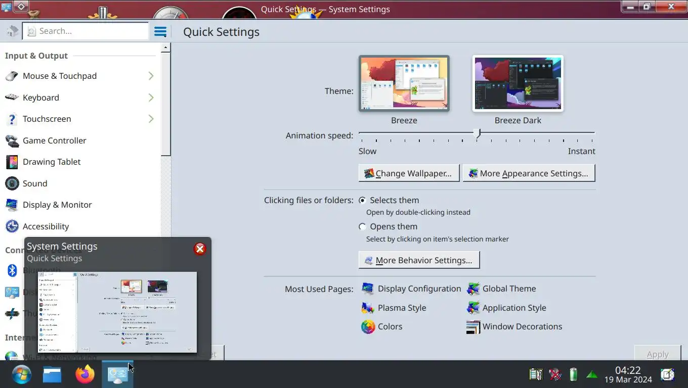
Task: Click the Animation speed slider handle
Action: 477,133
